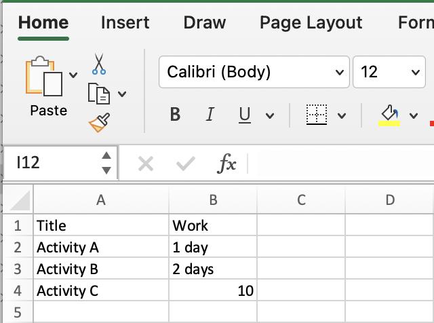
Task: Select column B header
Action: [213, 199]
